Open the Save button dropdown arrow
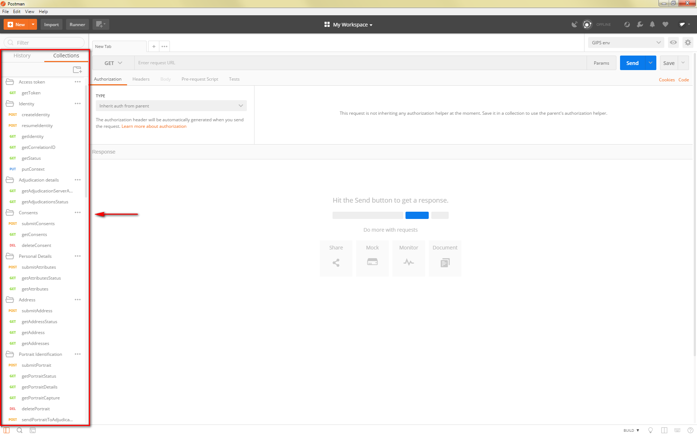Screen dimensions: 697x435 coord(683,63)
